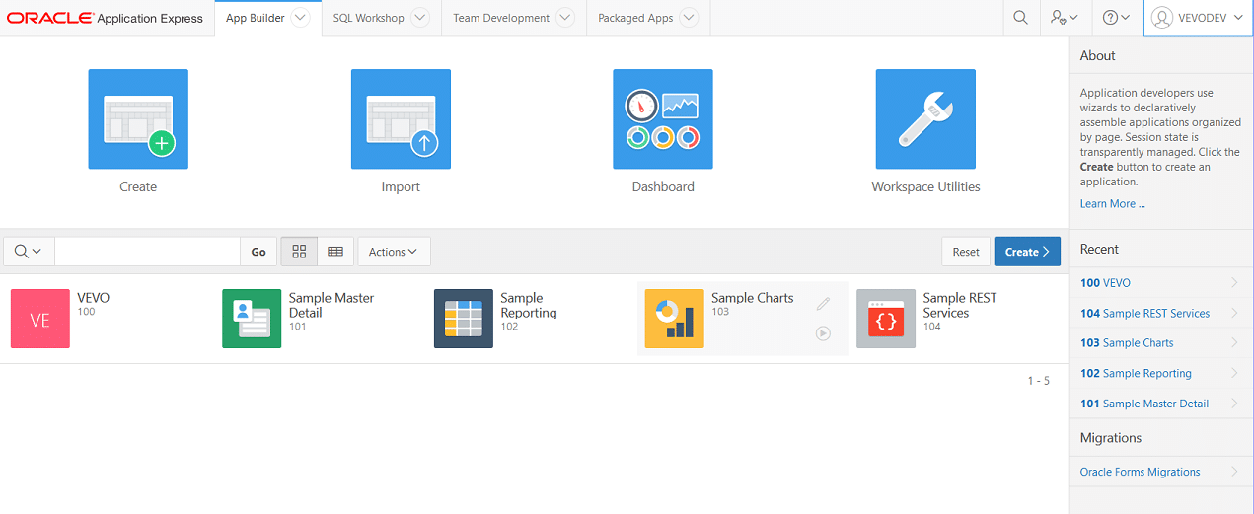The height and width of the screenshot is (514, 1254).
Task: Open the Create application icon
Action: (138, 118)
